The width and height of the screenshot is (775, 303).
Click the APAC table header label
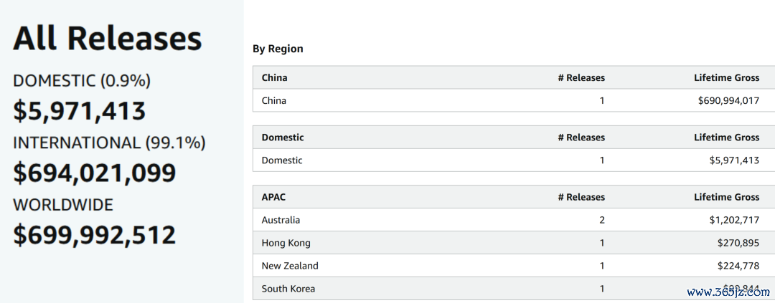[x=273, y=197]
